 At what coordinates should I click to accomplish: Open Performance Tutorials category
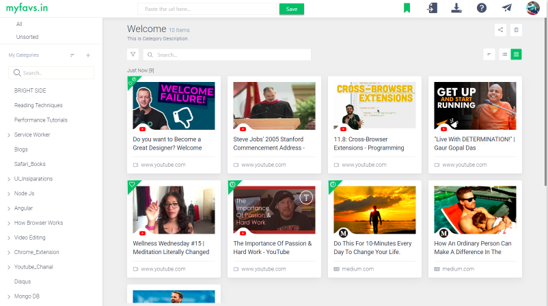pos(41,120)
